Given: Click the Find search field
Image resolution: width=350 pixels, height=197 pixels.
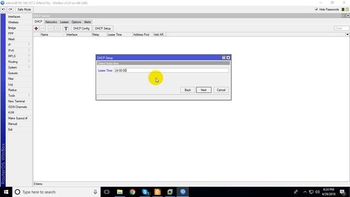Looking at the screenshot, I should pos(341,28).
